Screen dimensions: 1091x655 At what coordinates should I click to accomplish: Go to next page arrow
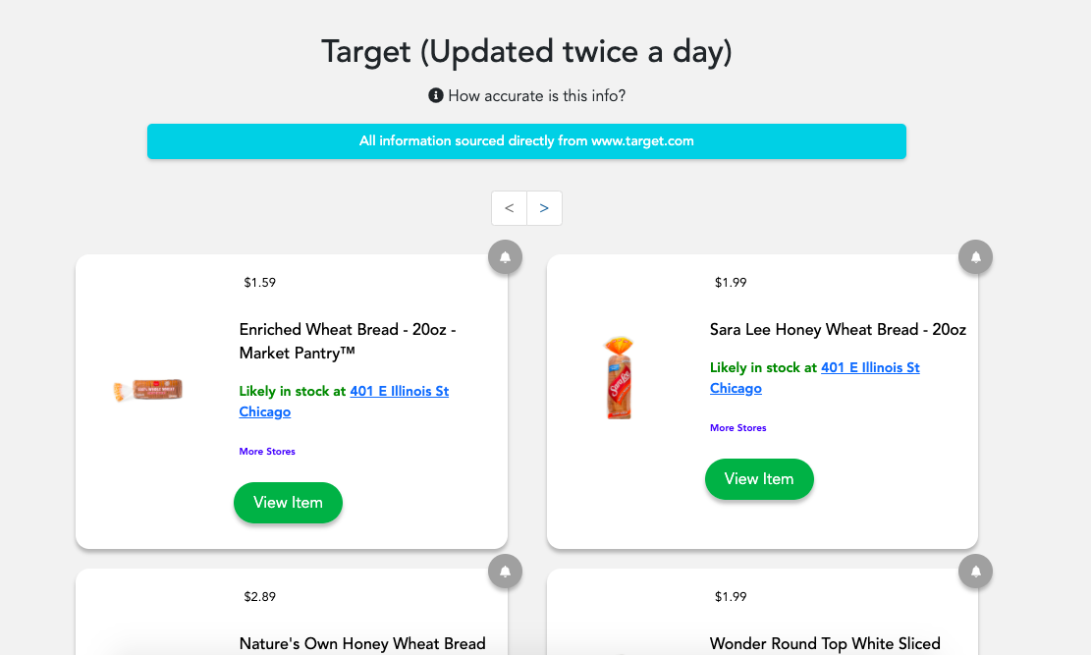point(544,208)
